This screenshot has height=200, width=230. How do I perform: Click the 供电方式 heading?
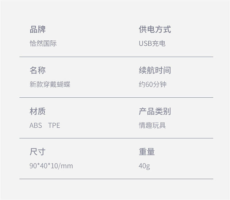pos(155,30)
